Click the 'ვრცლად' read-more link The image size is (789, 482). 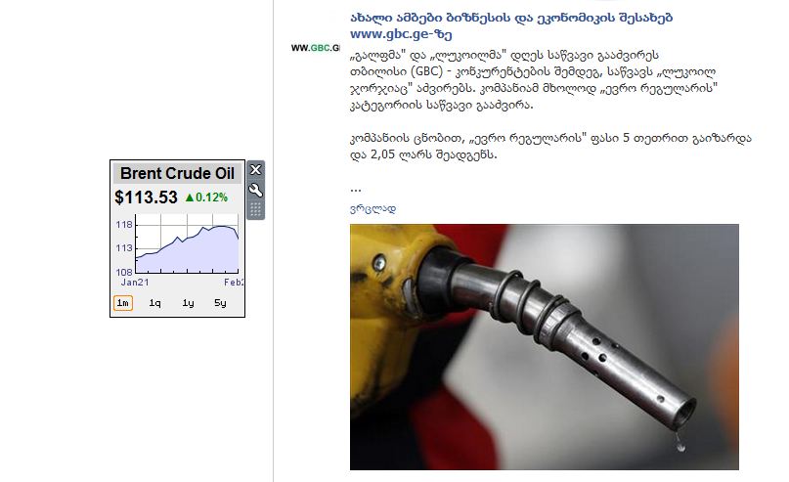click(373, 208)
